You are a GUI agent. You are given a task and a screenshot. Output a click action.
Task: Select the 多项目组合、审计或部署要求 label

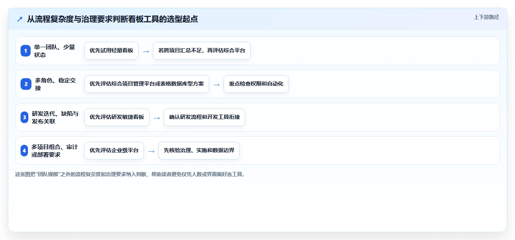pos(55,151)
